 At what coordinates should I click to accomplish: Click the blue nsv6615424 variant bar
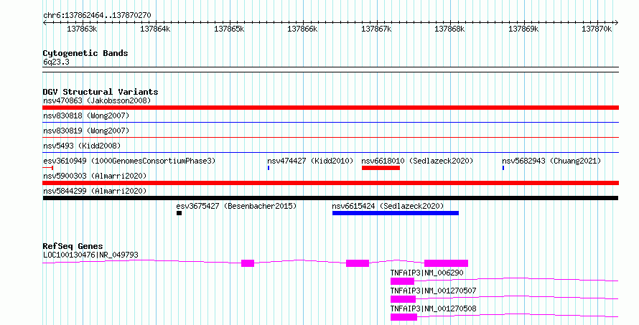(x=396, y=213)
